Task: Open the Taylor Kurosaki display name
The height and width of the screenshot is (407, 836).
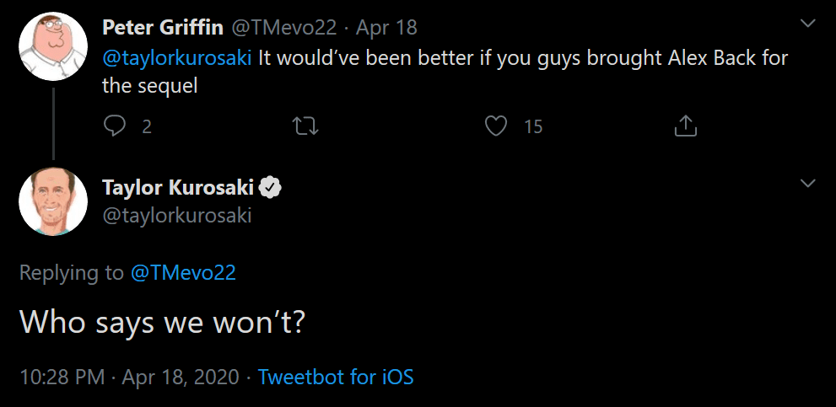Action: pyautogui.click(x=176, y=188)
